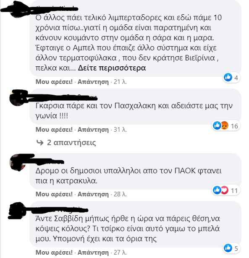Viewport: 249px width, 258px height.
Task: Click the like reaction icon showing 4
Action: coord(228,77)
